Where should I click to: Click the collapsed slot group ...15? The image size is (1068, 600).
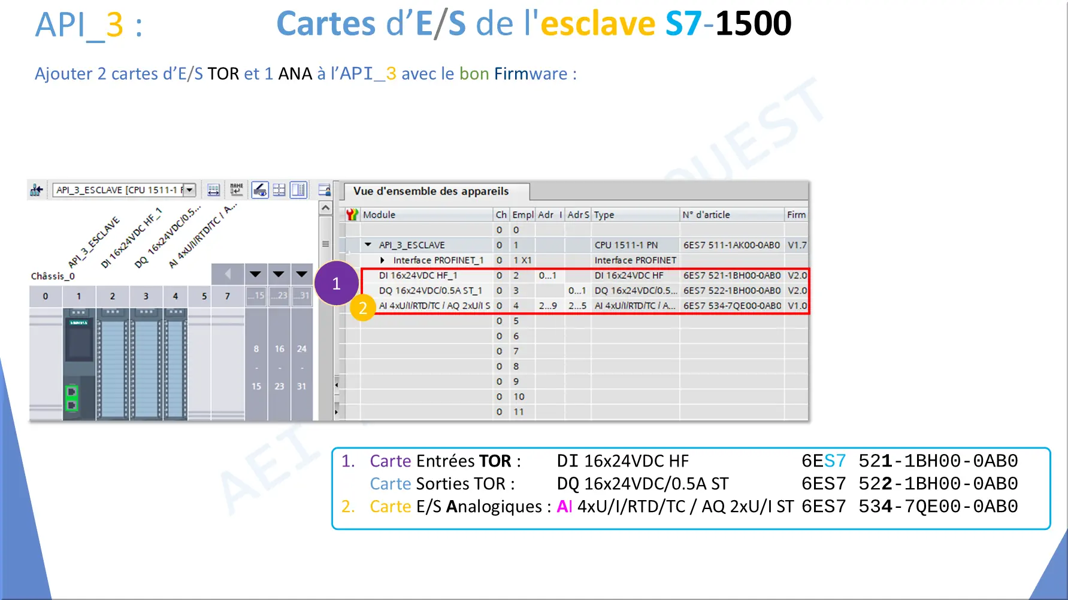256,296
